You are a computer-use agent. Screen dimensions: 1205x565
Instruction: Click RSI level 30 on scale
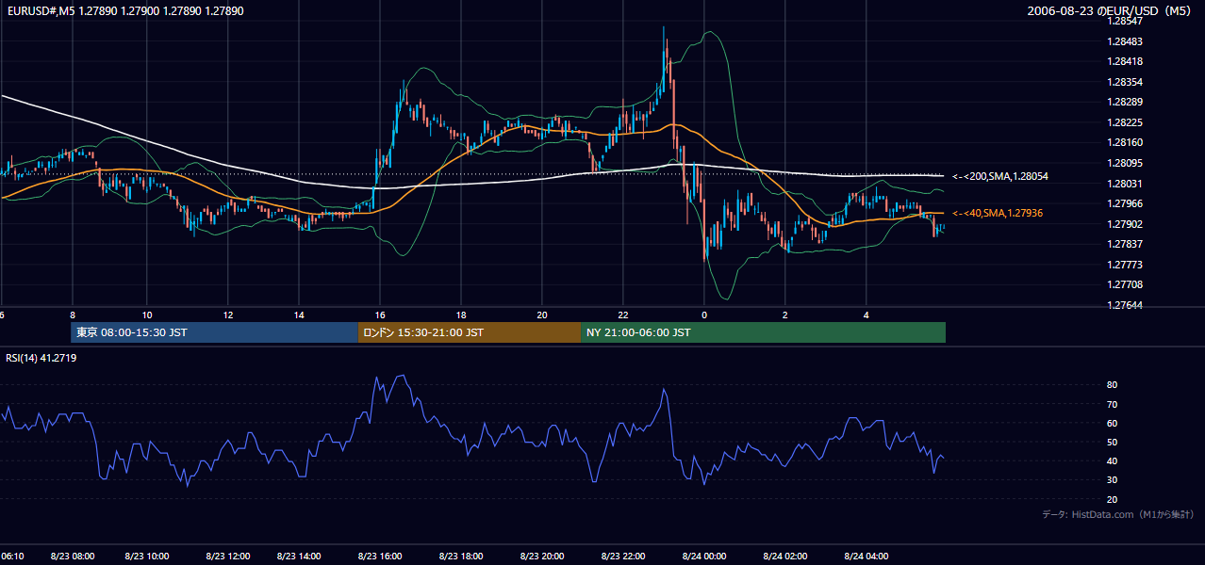pyautogui.click(x=1113, y=480)
